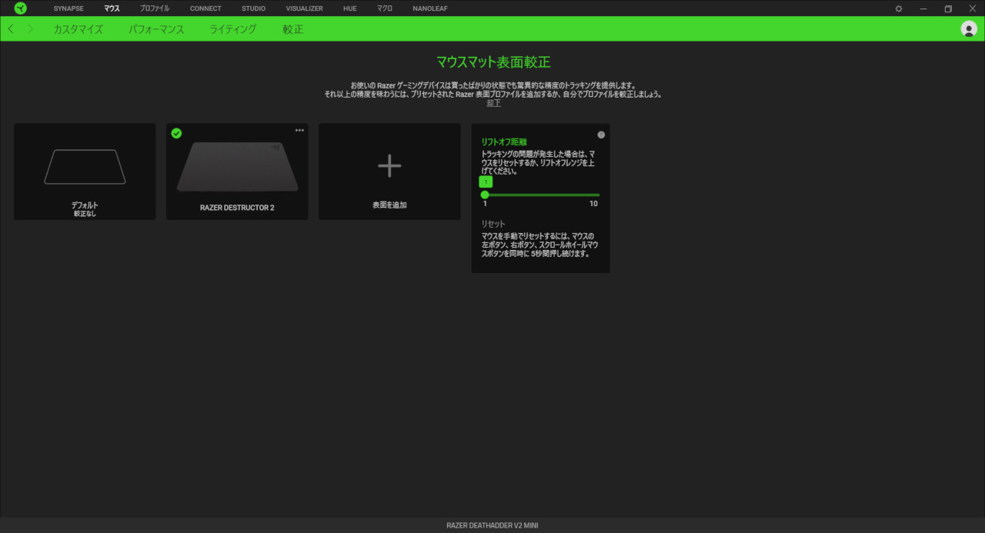Open the VISUALIZER tab
This screenshot has width=985, height=533.
(304, 8)
